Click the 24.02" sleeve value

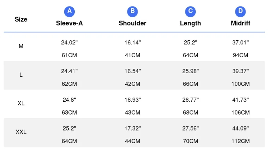(x=69, y=42)
